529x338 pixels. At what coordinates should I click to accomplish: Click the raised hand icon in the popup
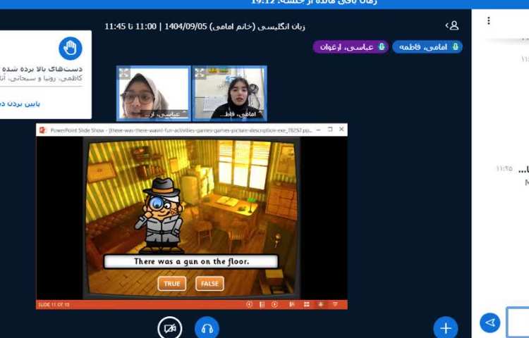(71, 49)
